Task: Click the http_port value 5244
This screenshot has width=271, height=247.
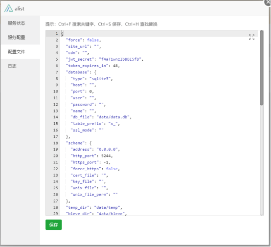Action: pos(106,156)
